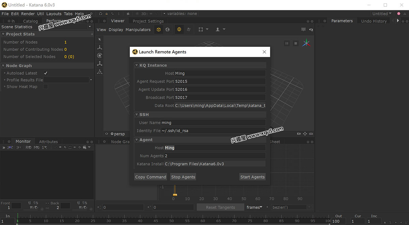Click the right-arrow tab scroll icon beside Undo History
The width and height of the screenshot is (409, 225).
pos(398,21)
